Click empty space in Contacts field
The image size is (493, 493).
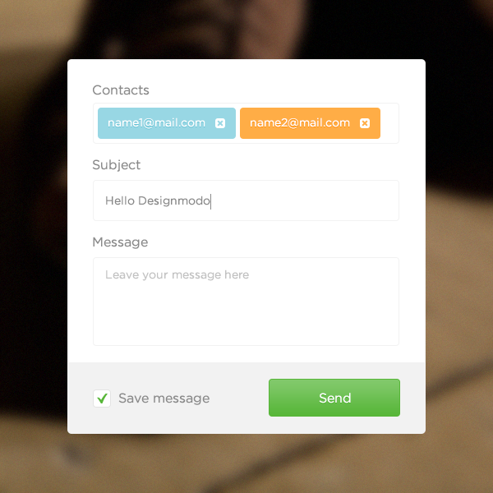[389, 123]
